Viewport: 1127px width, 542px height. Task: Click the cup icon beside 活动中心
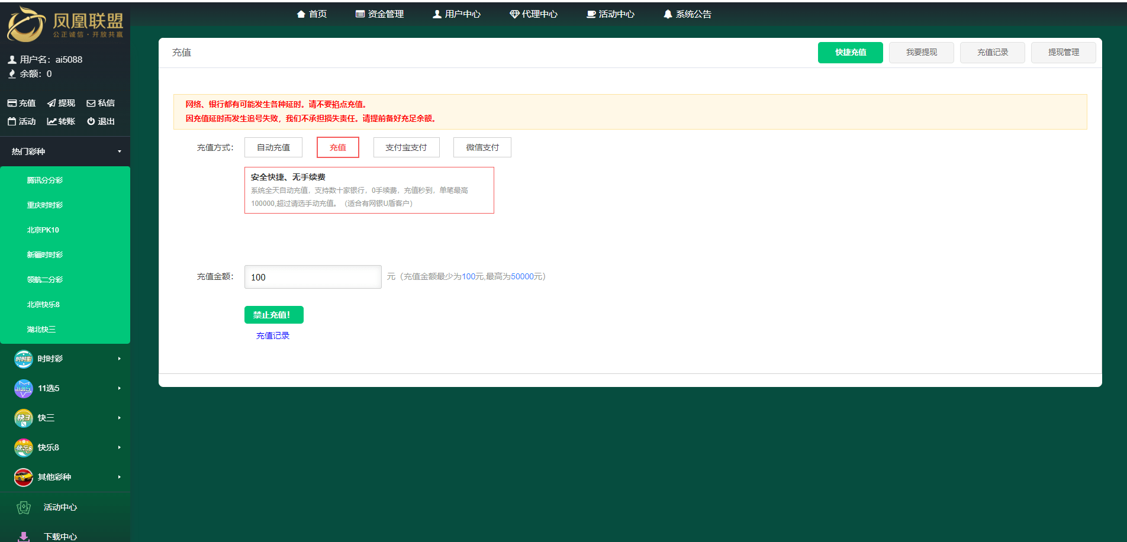[x=591, y=14]
